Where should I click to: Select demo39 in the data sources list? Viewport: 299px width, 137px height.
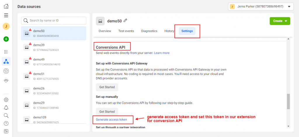pos(54,48)
